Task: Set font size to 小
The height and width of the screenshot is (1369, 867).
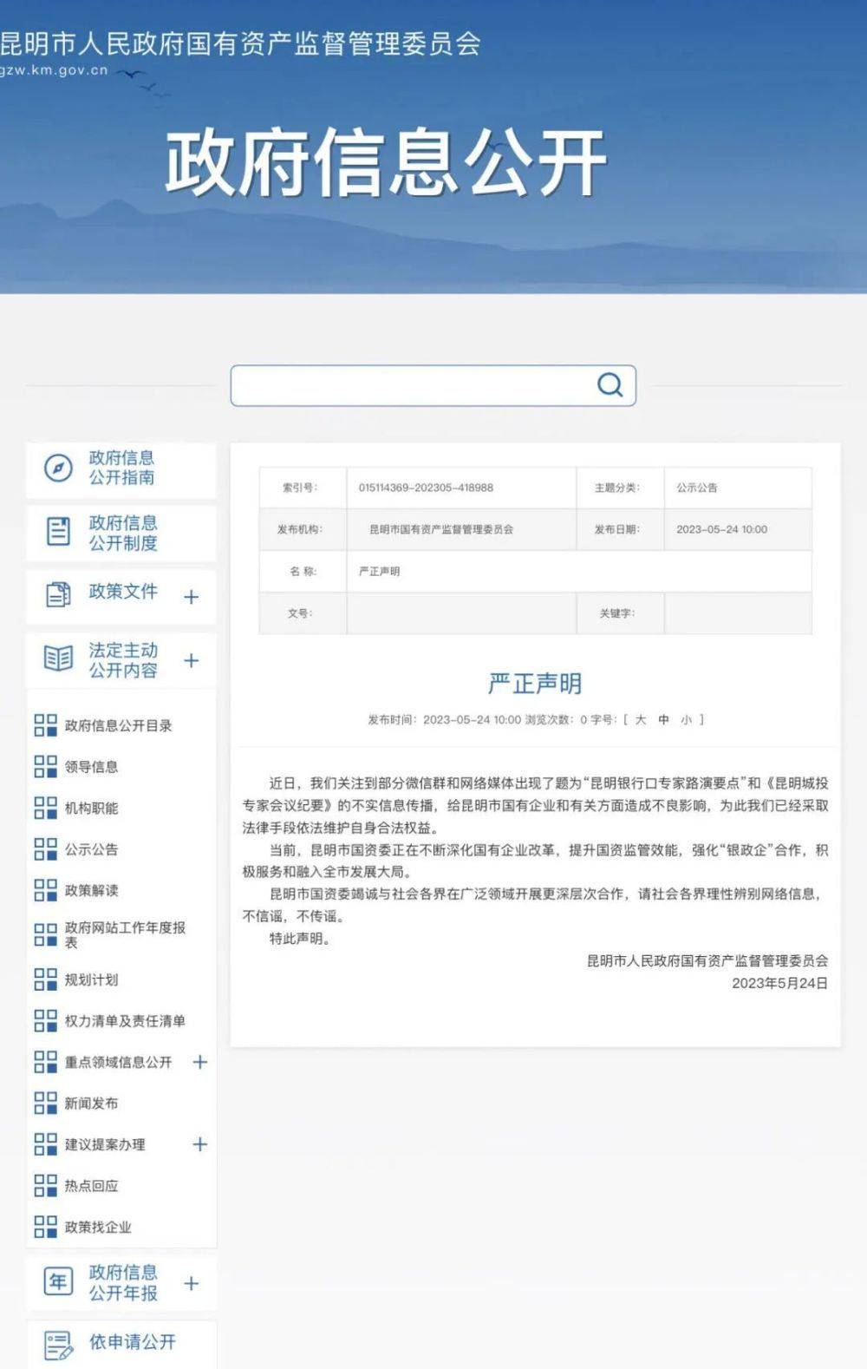Action: (686, 719)
